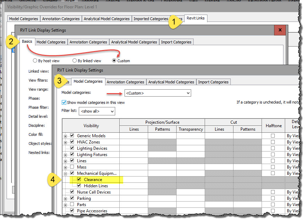Expand the Parking category
Image resolution: width=306 pixels, height=221 pixels.
[x=65, y=199]
